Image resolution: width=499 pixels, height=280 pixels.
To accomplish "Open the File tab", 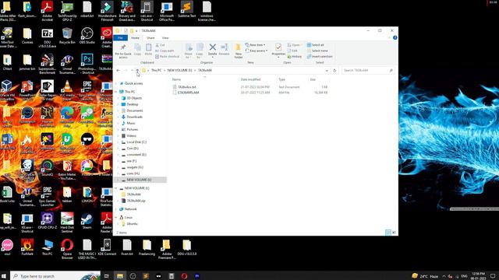I will point(120,38).
